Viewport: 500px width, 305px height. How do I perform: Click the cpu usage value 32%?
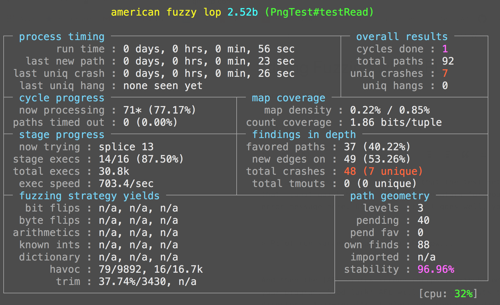coord(463,294)
